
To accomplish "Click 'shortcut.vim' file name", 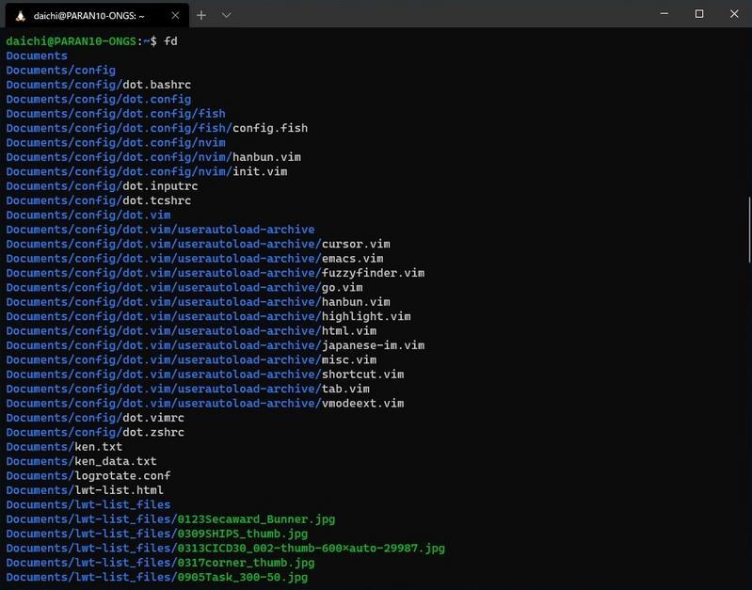I will click(x=362, y=375).
